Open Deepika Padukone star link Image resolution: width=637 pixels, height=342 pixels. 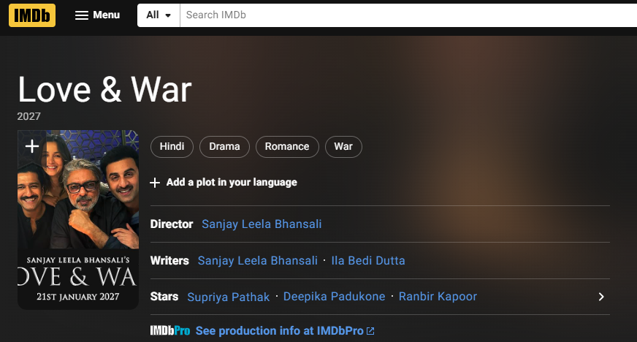click(334, 297)
